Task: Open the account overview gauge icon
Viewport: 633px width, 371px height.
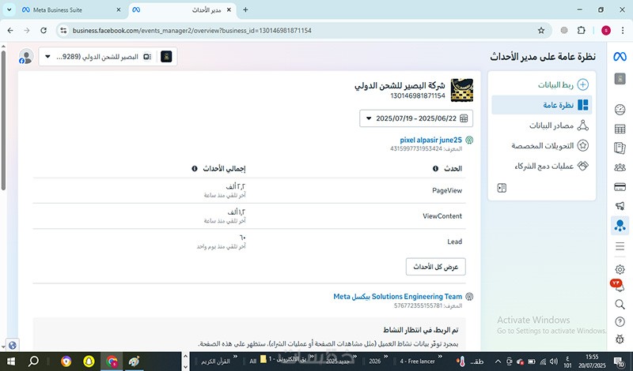Action: click(620, 109)
